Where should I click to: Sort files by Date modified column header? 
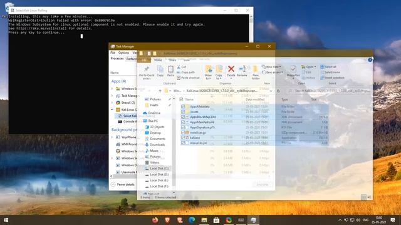255,99
